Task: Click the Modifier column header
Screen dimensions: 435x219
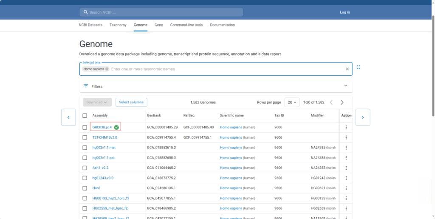Action: [317, 116]
